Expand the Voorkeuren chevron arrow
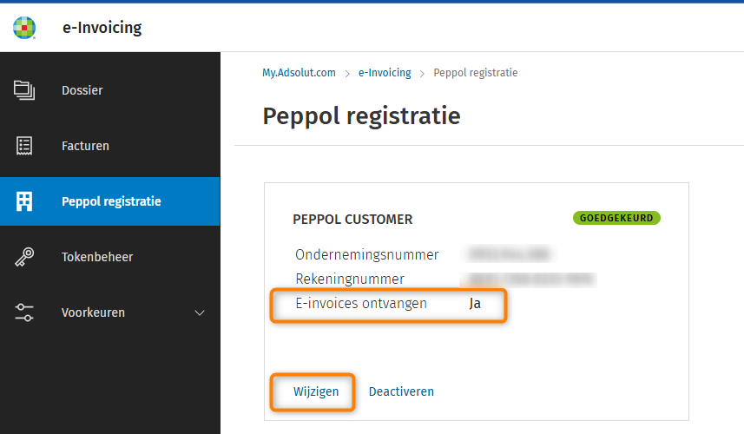This screenshot has width=744, height=434. (x=200, y=312)
